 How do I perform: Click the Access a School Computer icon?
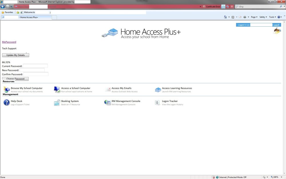point(57,89)
